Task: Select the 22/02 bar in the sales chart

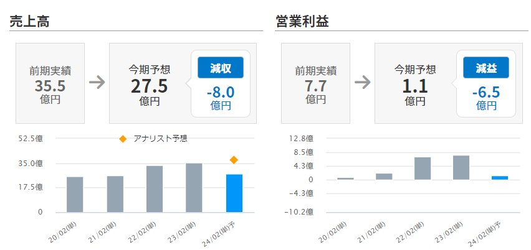Action: pos(155,188)
